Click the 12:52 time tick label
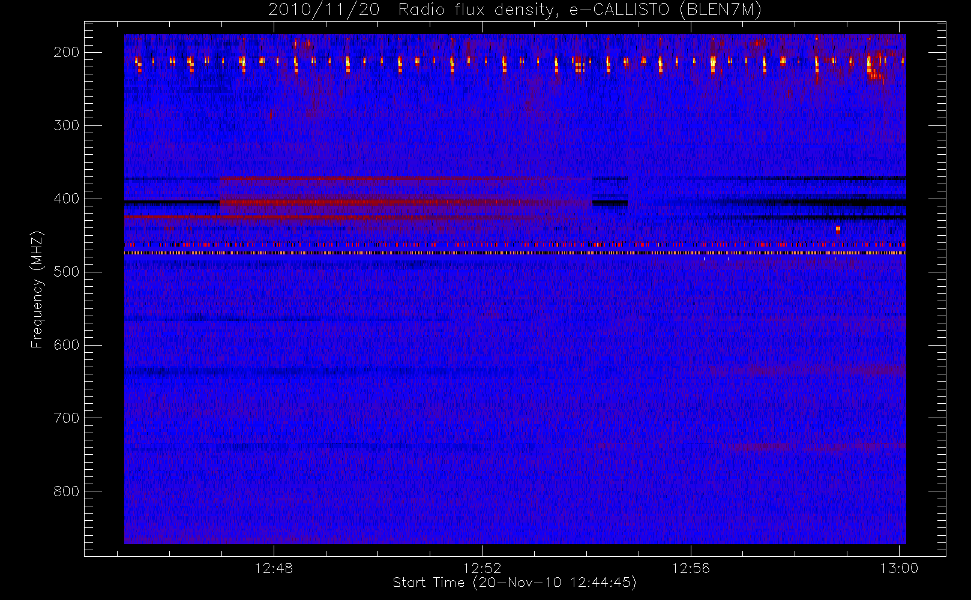 (482, 568)
